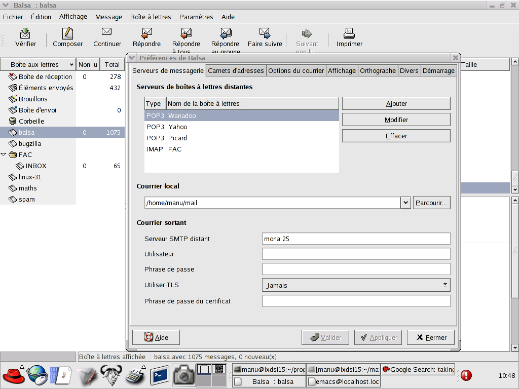Viewport: 519px width, 389px height.
Task: Click the Ajouter button
Action: coord(396,103)
